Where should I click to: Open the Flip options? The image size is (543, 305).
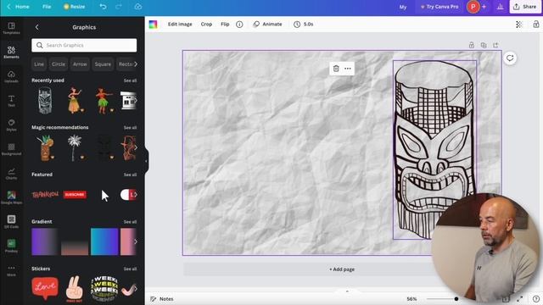point(225,25)
